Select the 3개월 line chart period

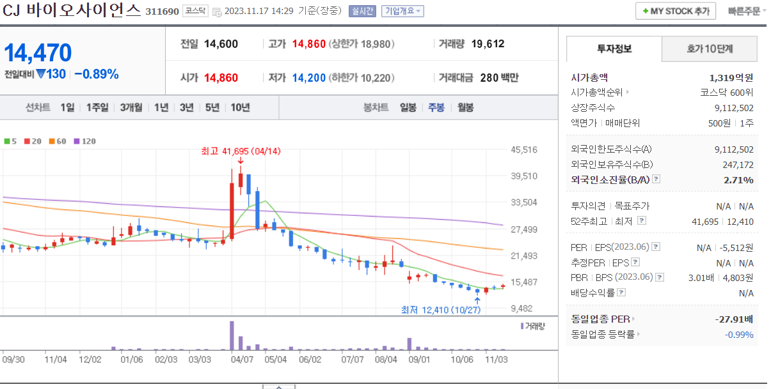point(131,107)
